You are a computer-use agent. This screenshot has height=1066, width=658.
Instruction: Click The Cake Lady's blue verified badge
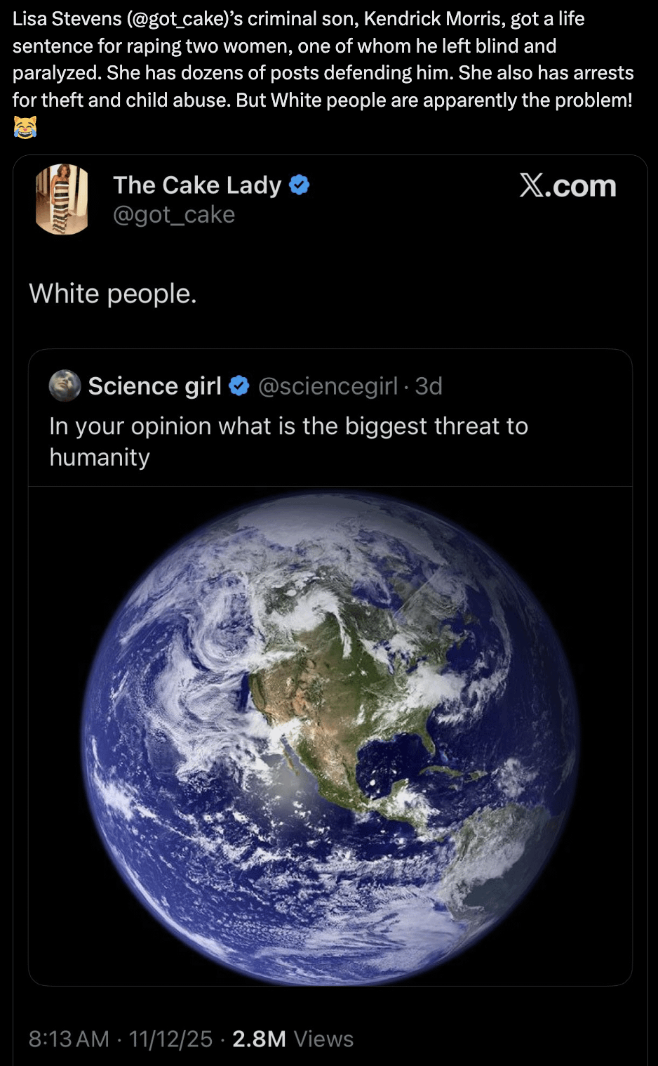(x=300, y=185)
